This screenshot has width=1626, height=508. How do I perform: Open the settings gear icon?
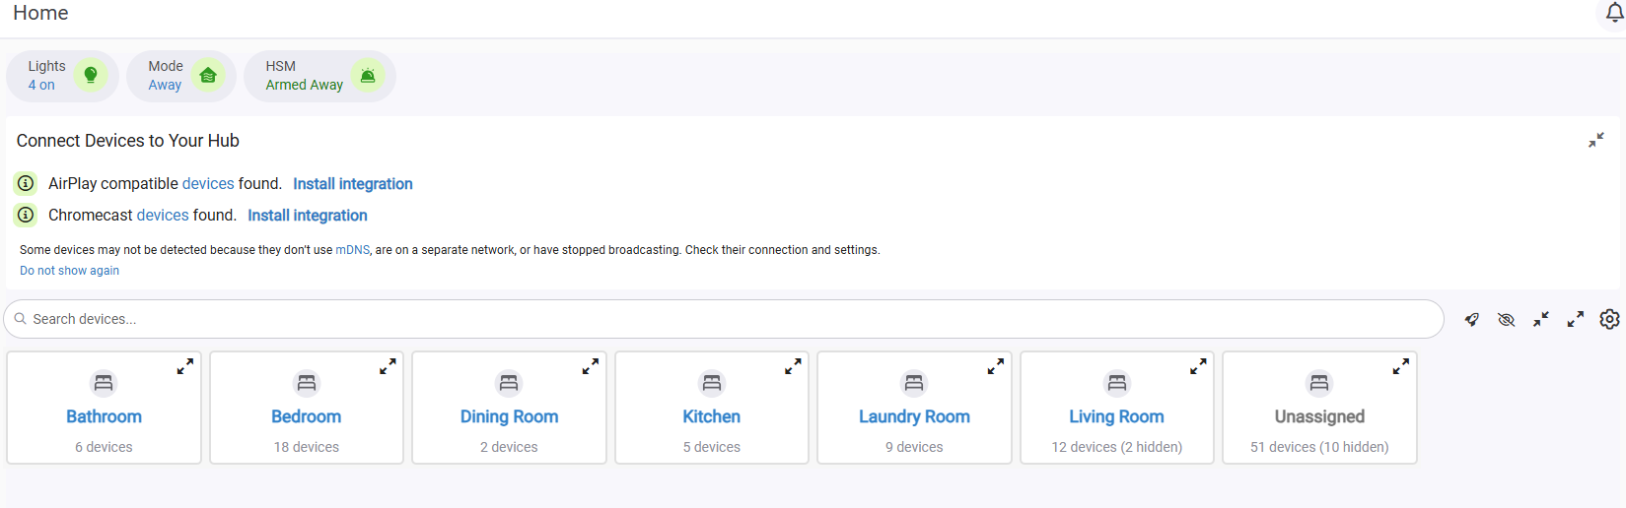tap(1609, 319)
